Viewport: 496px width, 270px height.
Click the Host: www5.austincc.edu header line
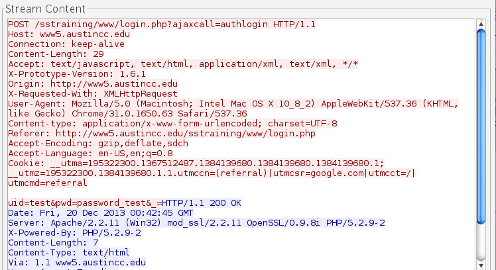pyautogui.click(x=70, y=34)
